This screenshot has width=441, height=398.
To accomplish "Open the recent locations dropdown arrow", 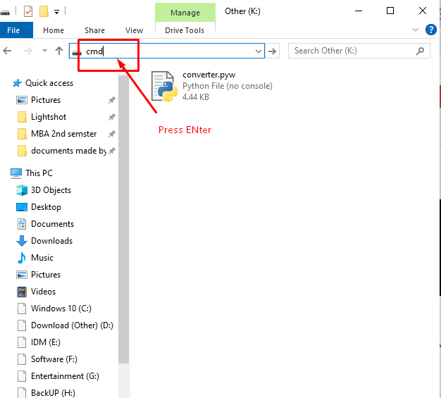I will pyautogui.click(x=44, y=51).
